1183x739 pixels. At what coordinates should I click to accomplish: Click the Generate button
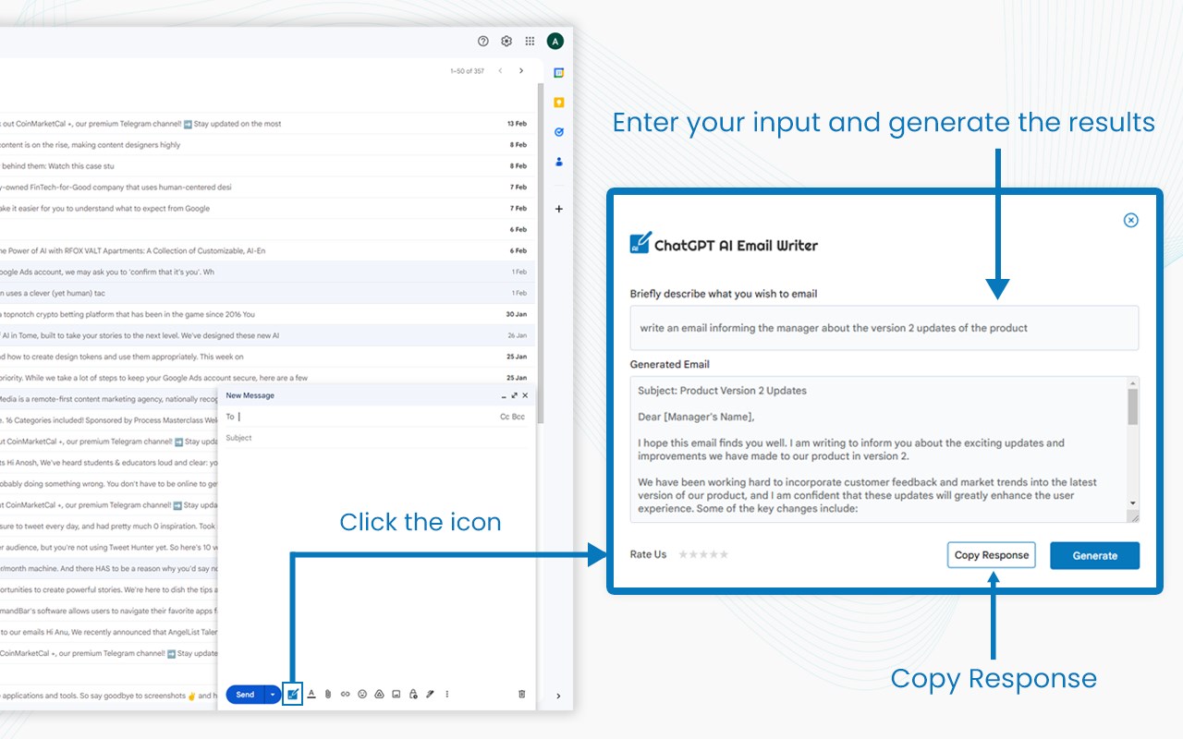pyautogui.click(x=1094, y=555)
